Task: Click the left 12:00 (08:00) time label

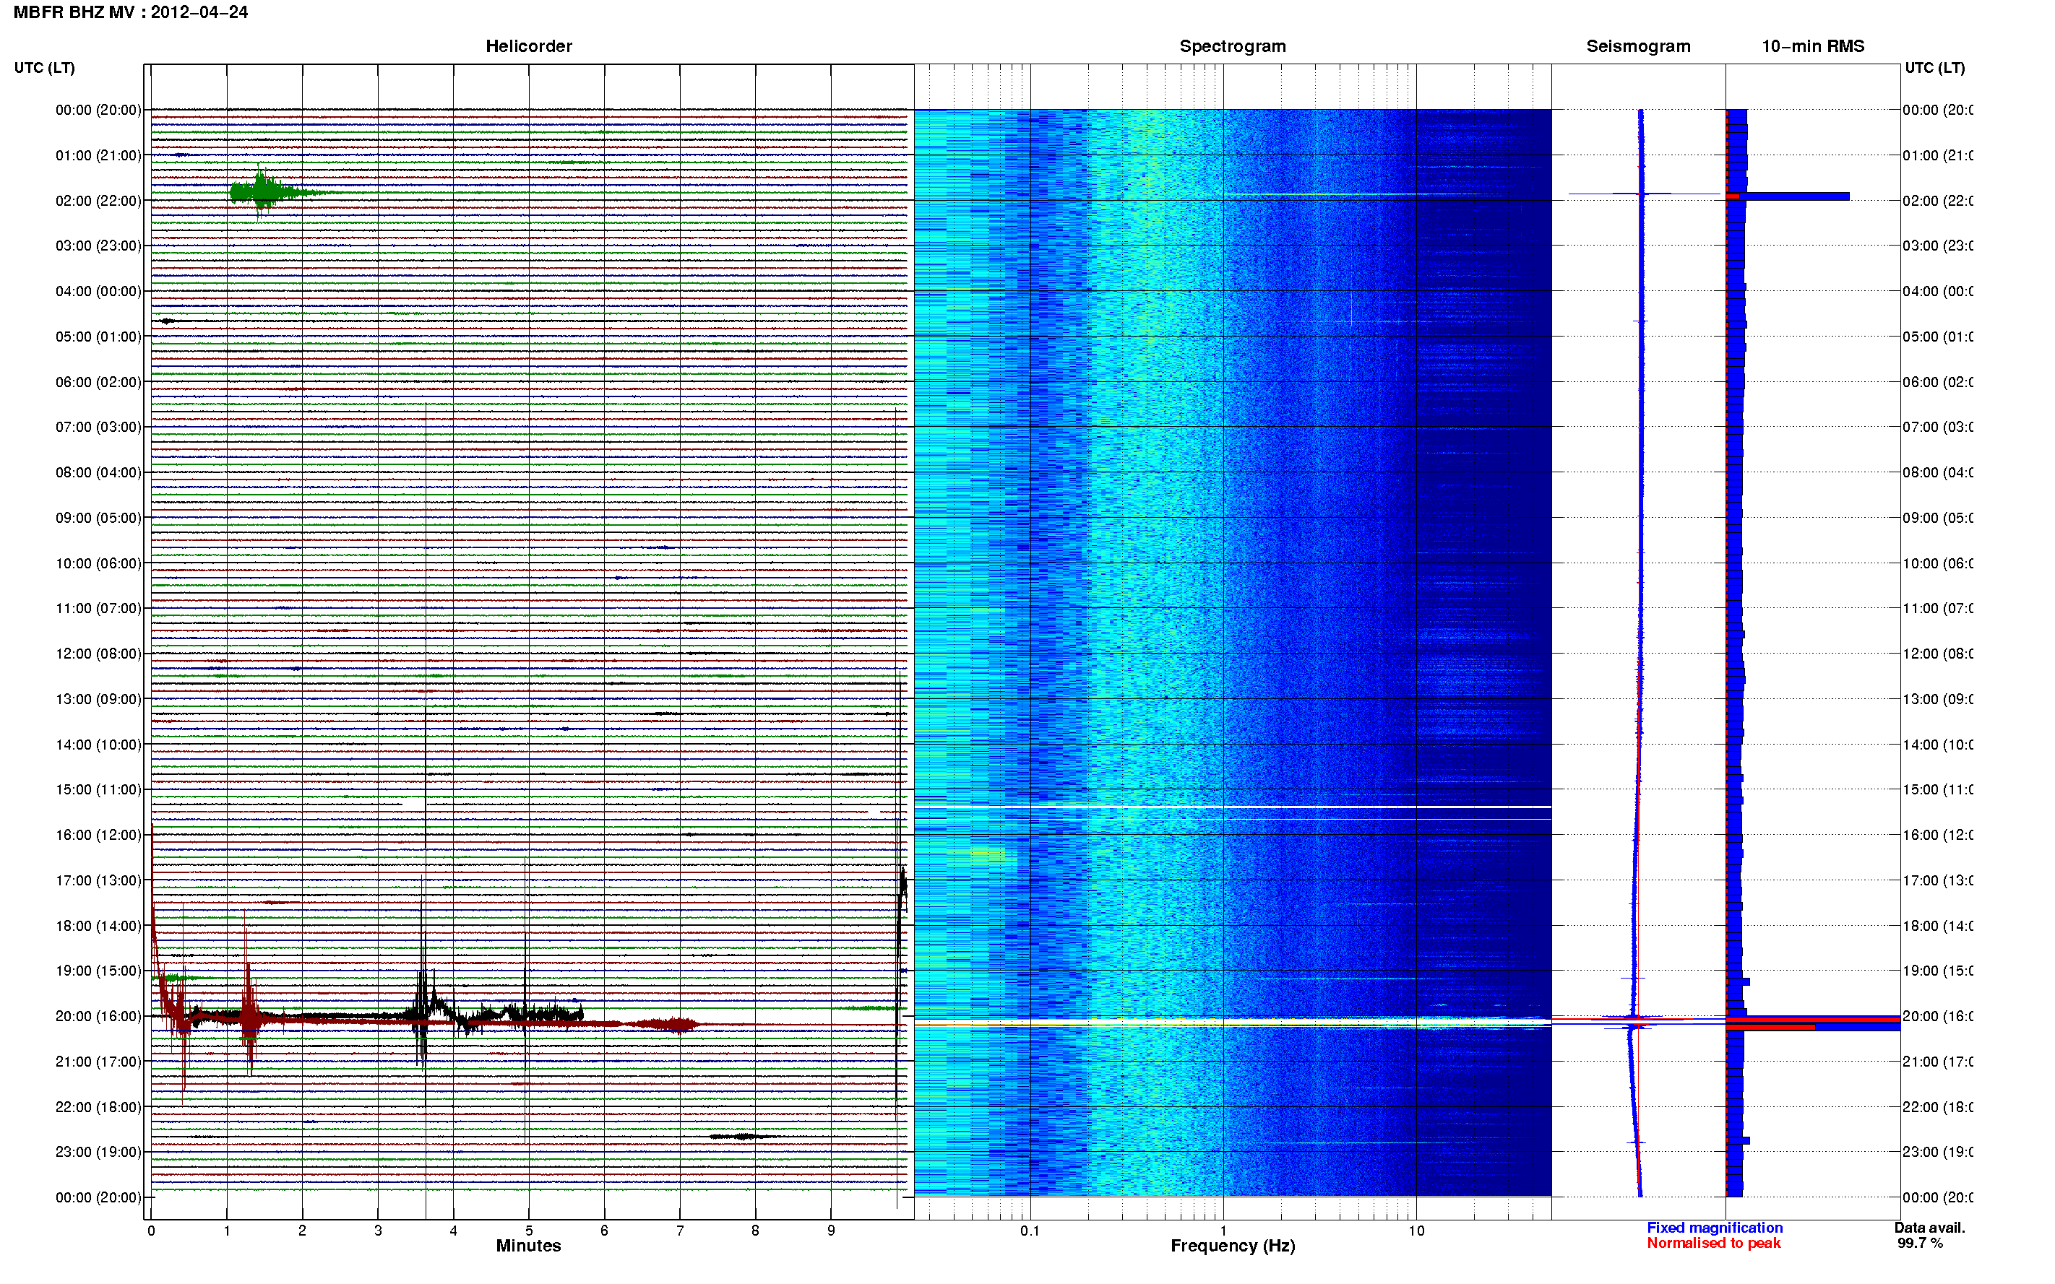Action: (x=98, y=653)
